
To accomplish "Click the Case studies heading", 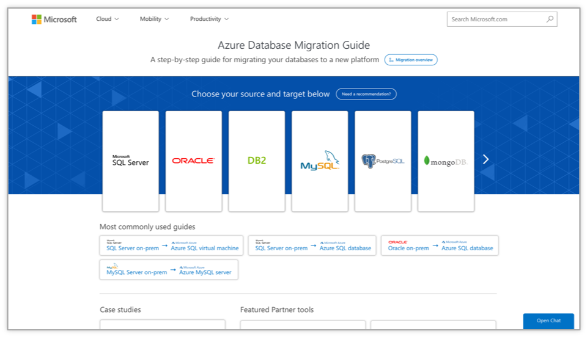I will (x=120, y=310).
